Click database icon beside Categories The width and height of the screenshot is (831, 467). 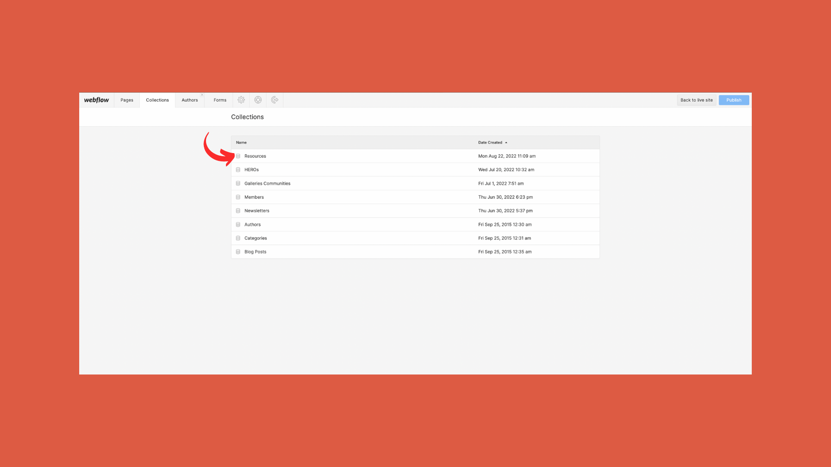pyautogui.click(x=238, y=238)
